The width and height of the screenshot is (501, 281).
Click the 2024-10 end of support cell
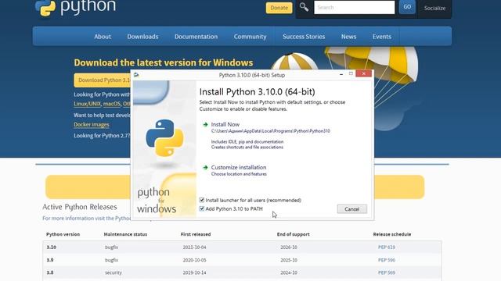289,272
